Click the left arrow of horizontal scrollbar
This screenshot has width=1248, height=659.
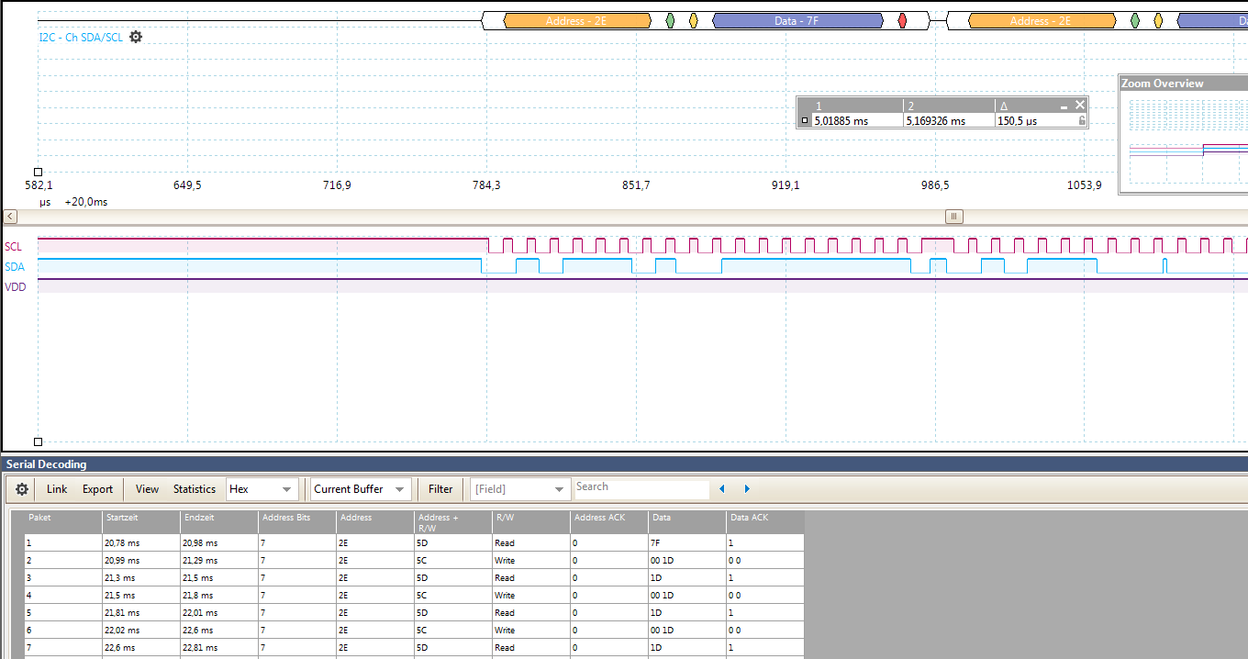pos(9,217)
